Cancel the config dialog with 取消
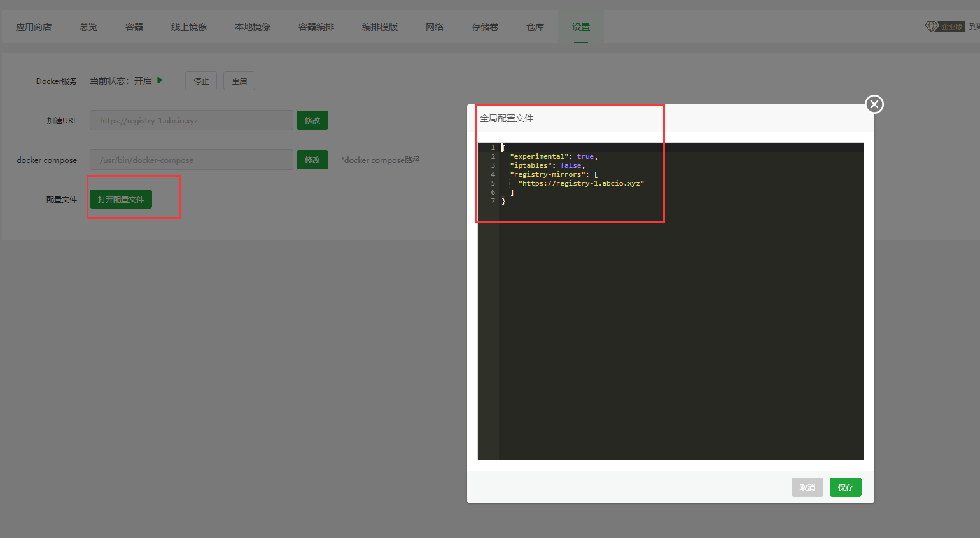Image resolution: width=980 pixels, height=538 pixels. [807, 487]
